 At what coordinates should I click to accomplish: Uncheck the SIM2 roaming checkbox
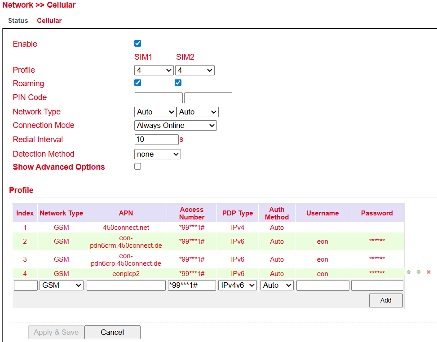pyautogui.click(x=178, y=83)
